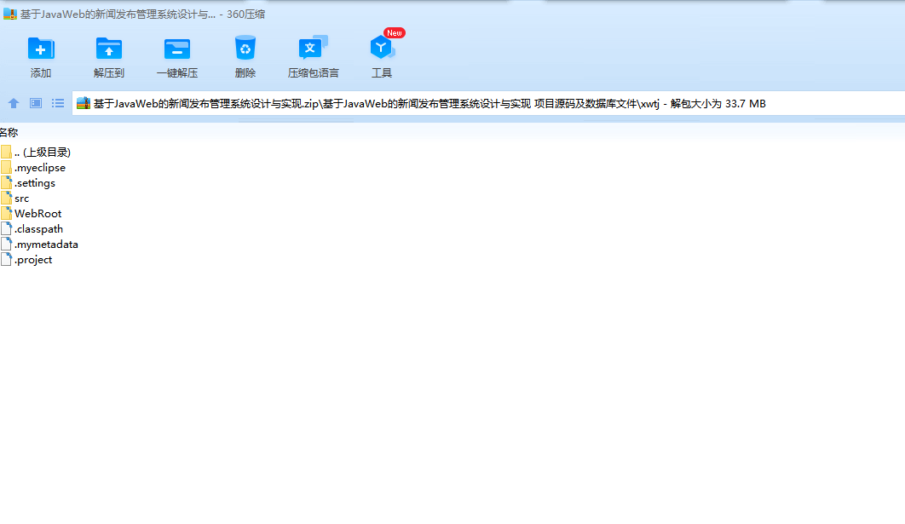The width and height of the screenshot is (905, 524).
Task: Switch to list view icon
Action: [x=58, y=103]
